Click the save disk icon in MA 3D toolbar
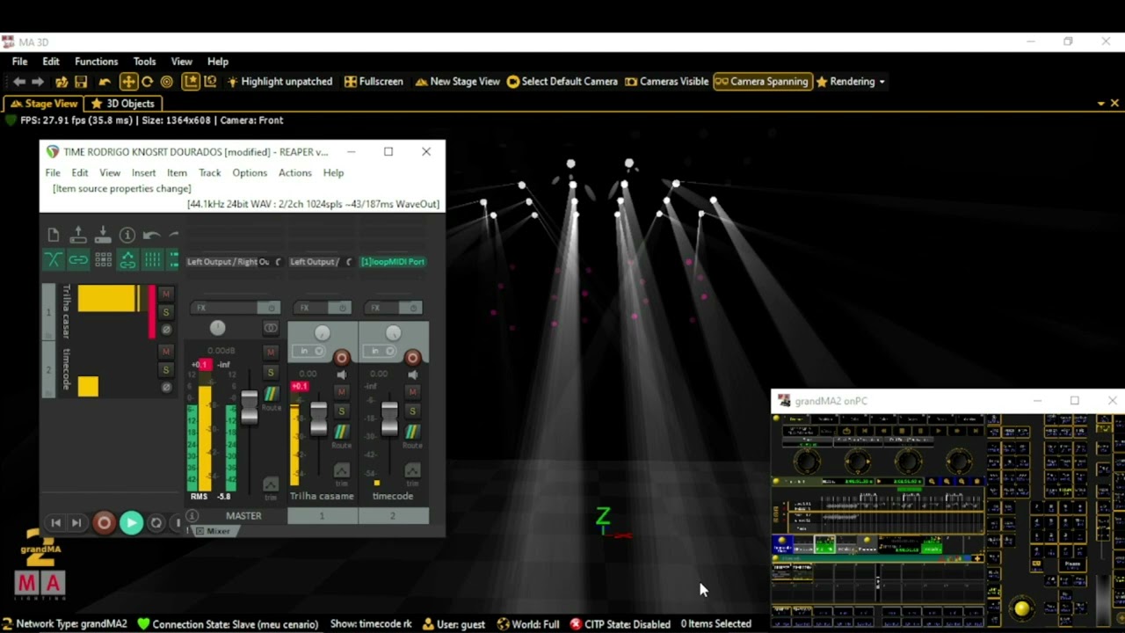1125x633 pixels. [81, 82]
